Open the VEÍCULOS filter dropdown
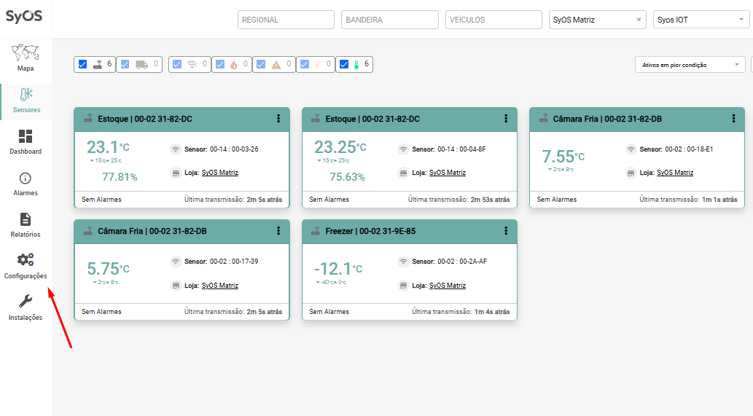Screen dimensions: 753x416 [x=493, y=20]
